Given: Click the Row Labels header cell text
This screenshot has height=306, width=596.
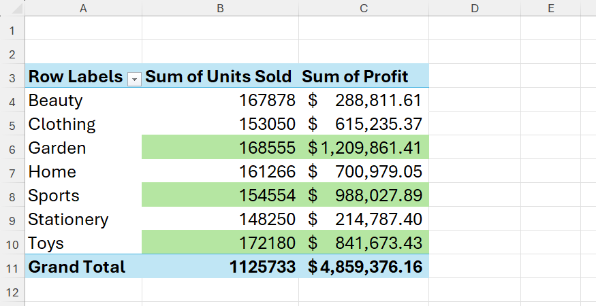Looking at the screenshot, I should point(75,76).
